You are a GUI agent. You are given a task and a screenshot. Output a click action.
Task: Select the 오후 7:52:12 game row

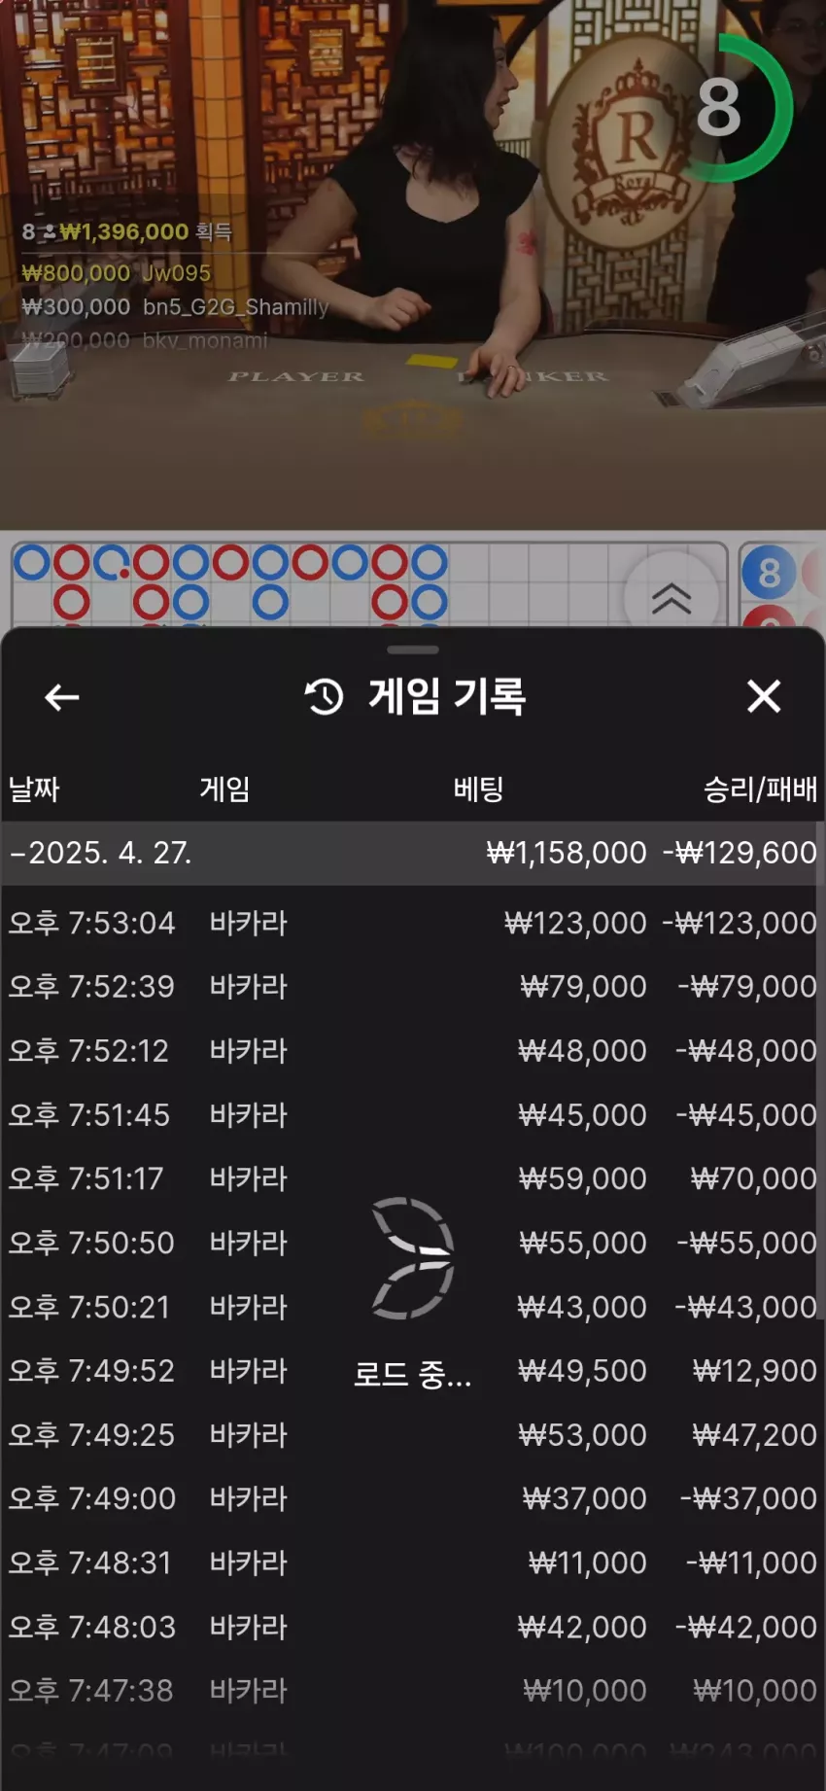413,1051
